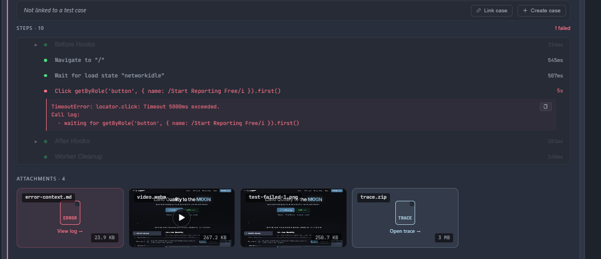Screen dimensions: 601x259
Task: Click the 'waiting for getByRole' log line
Action: click(178, 123)
